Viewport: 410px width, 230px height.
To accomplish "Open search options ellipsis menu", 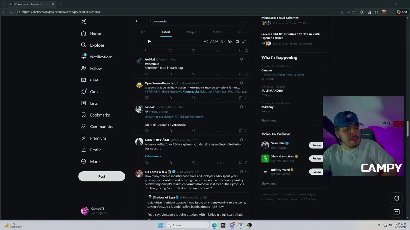I will (246, 21).
